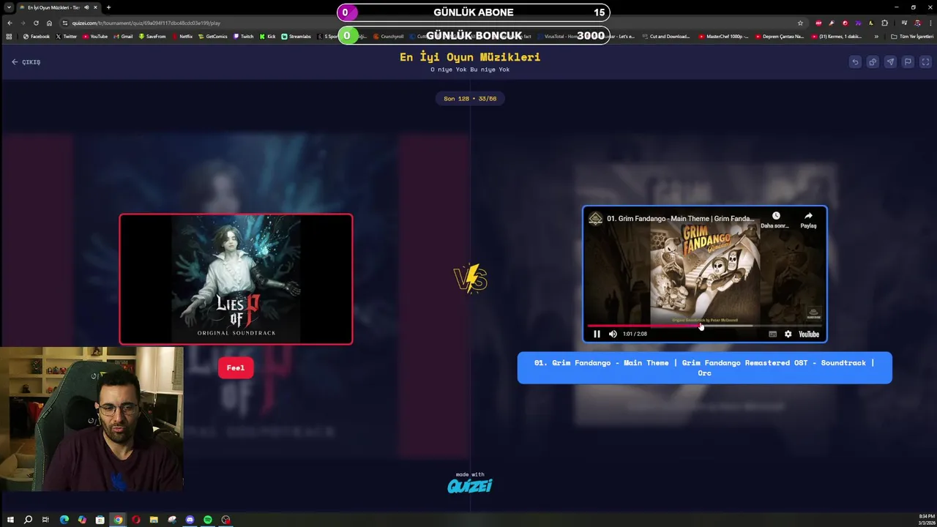Open the Streamlabs bookmark
The height and width of the screenshot is (527, 937).
pyautogui.click(x=296, y=37)
